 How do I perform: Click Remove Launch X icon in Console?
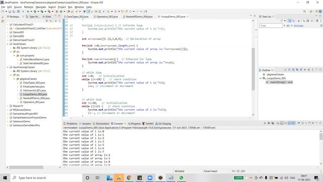(268, 123)
